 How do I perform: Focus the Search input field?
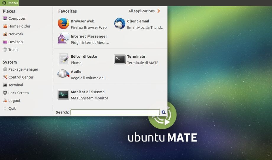[115, 112]
